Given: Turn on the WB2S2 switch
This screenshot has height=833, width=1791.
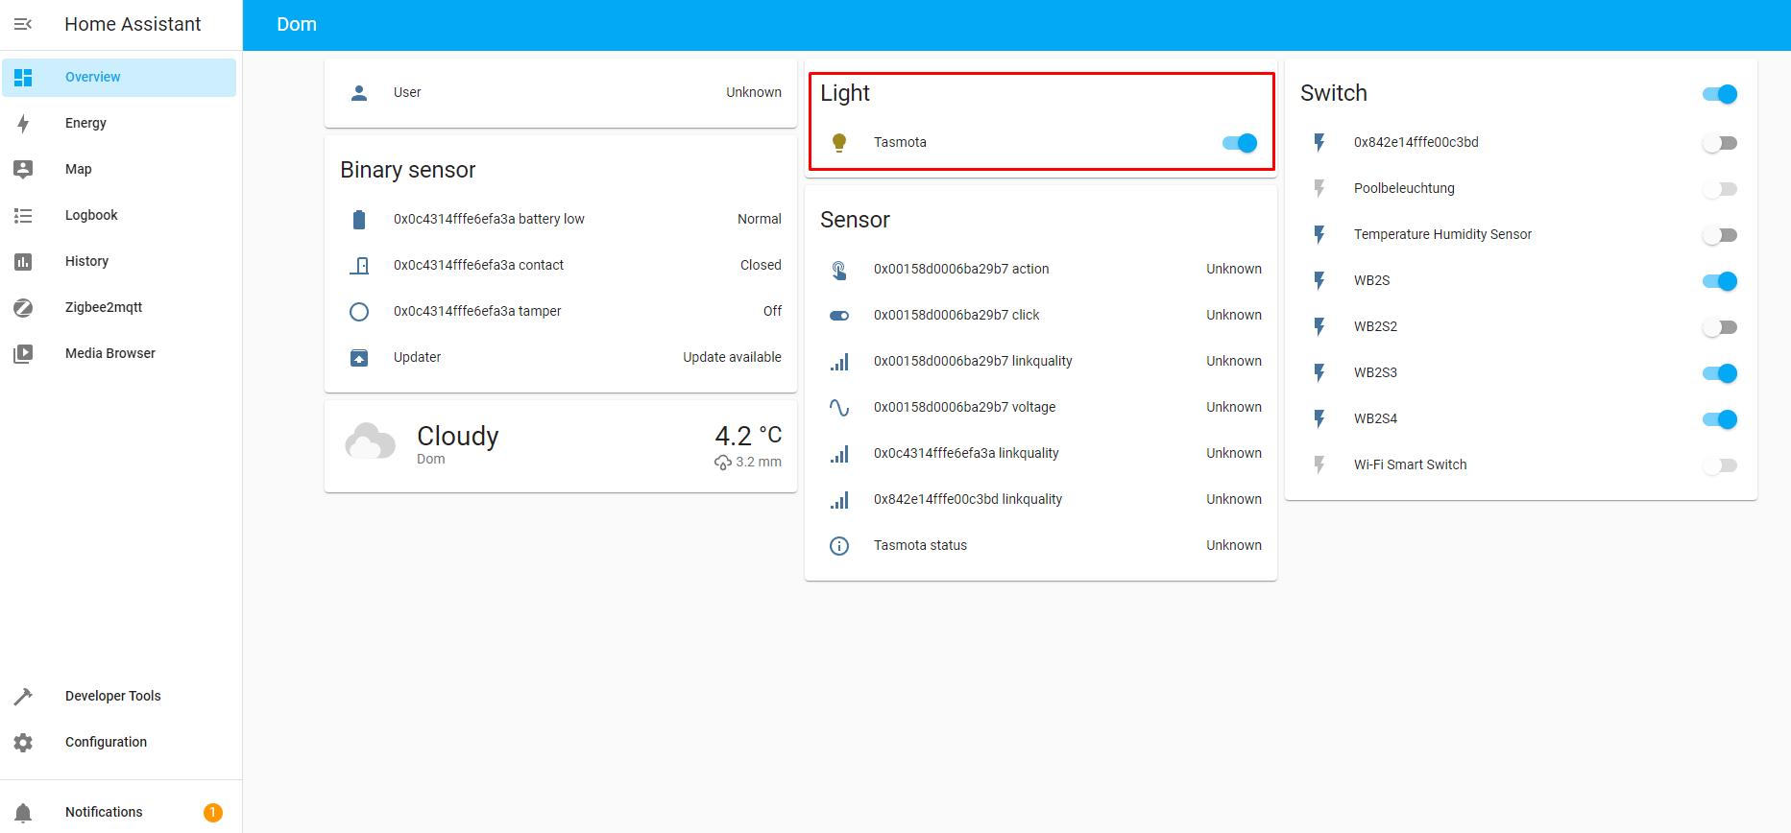Looking at the screenshot, I should 1720,327.
